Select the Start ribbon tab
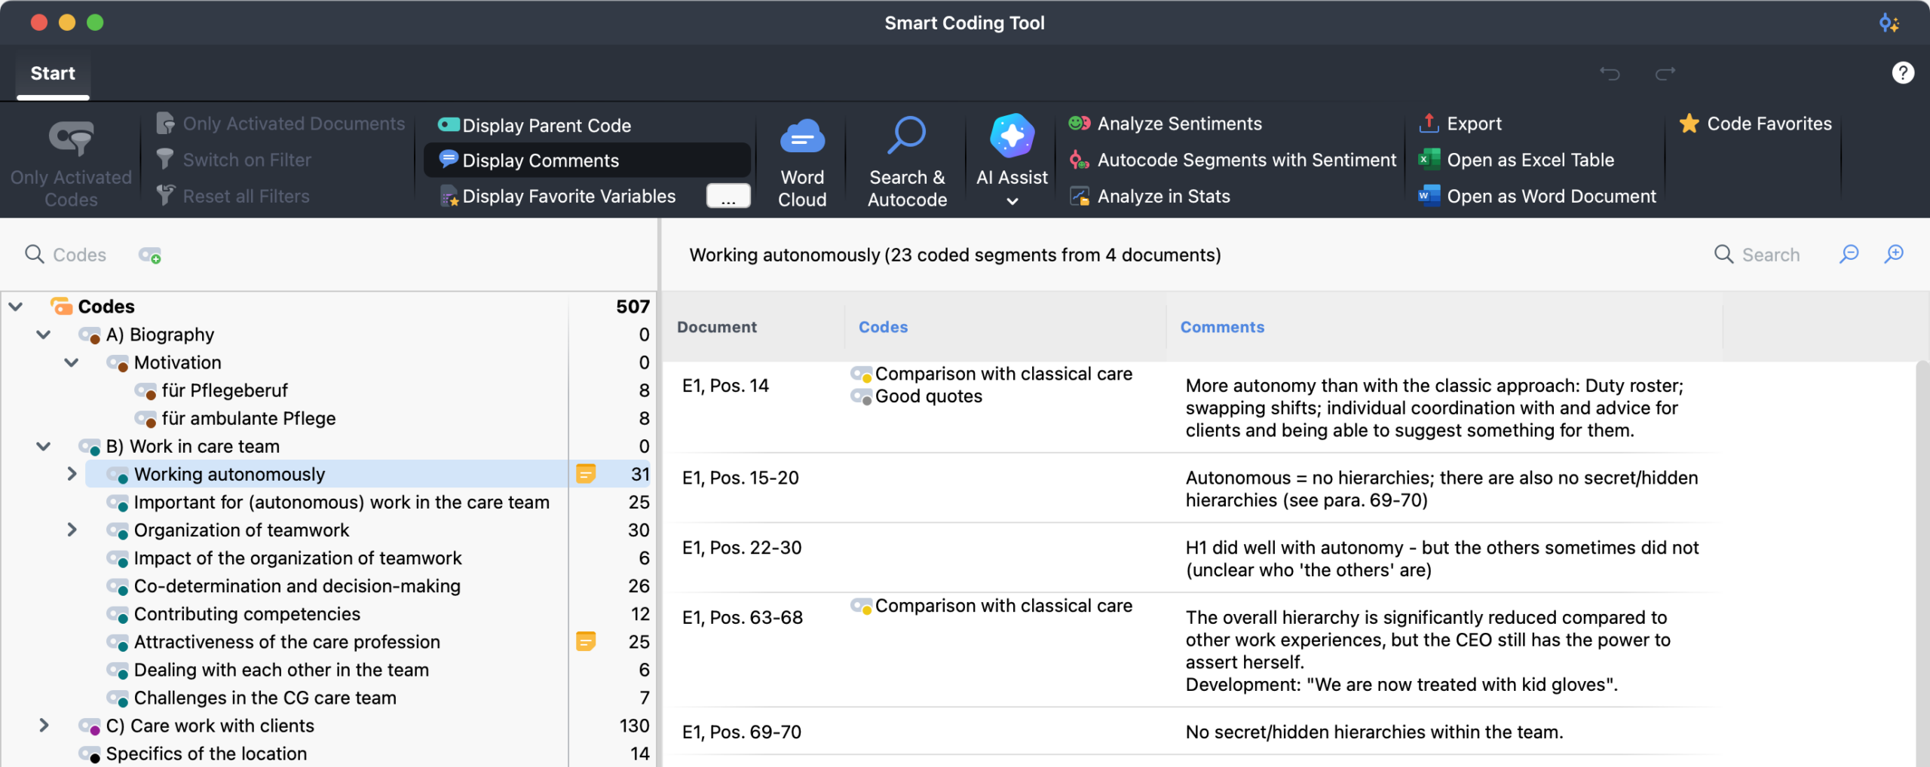1930x767 pixels. pyautogui.click(x=52, y=73)
